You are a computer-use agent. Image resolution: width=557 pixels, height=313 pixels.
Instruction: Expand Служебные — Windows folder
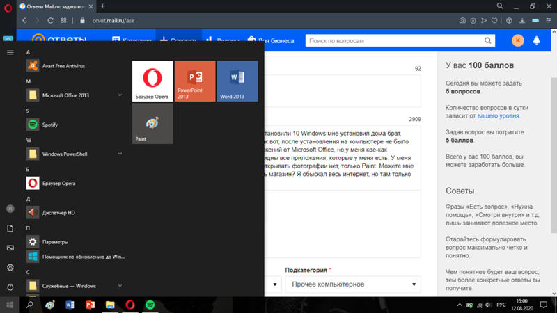[74, 286]
